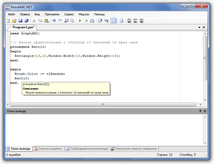Close the Program1.pas editor tab
214x164 pixels.
point(204,27)
